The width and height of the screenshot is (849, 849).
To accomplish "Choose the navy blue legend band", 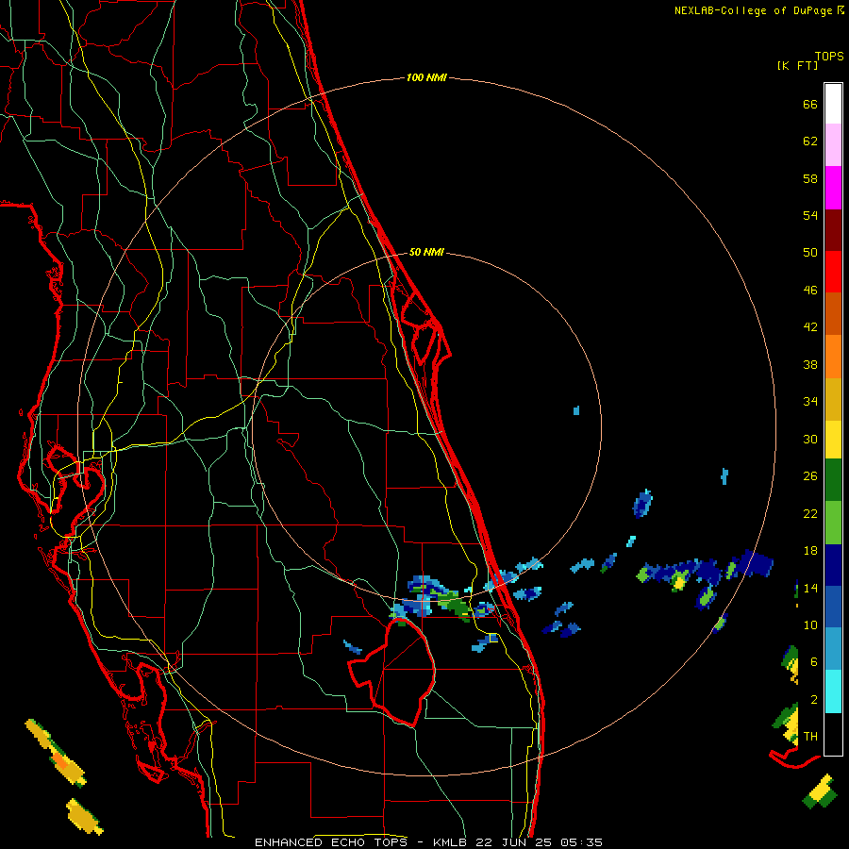I will pos(833,565).
